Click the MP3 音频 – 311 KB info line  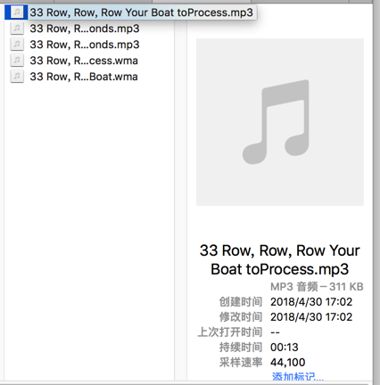pyautogui.click(x=317, y=287)
